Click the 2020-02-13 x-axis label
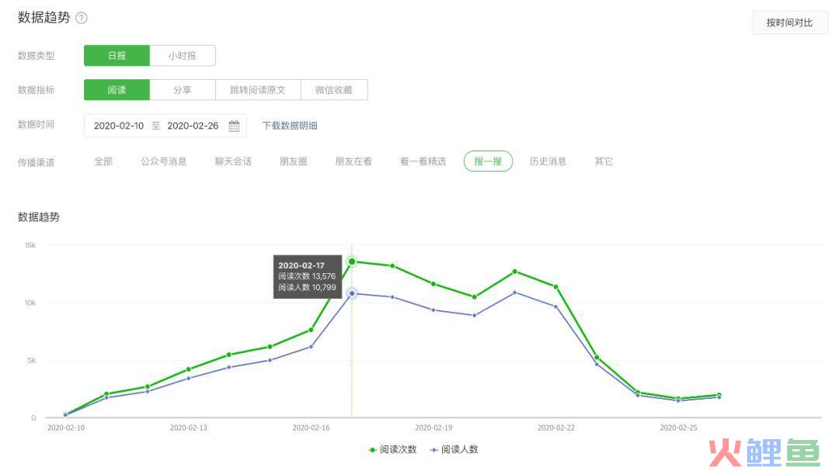 pos(188,428)
